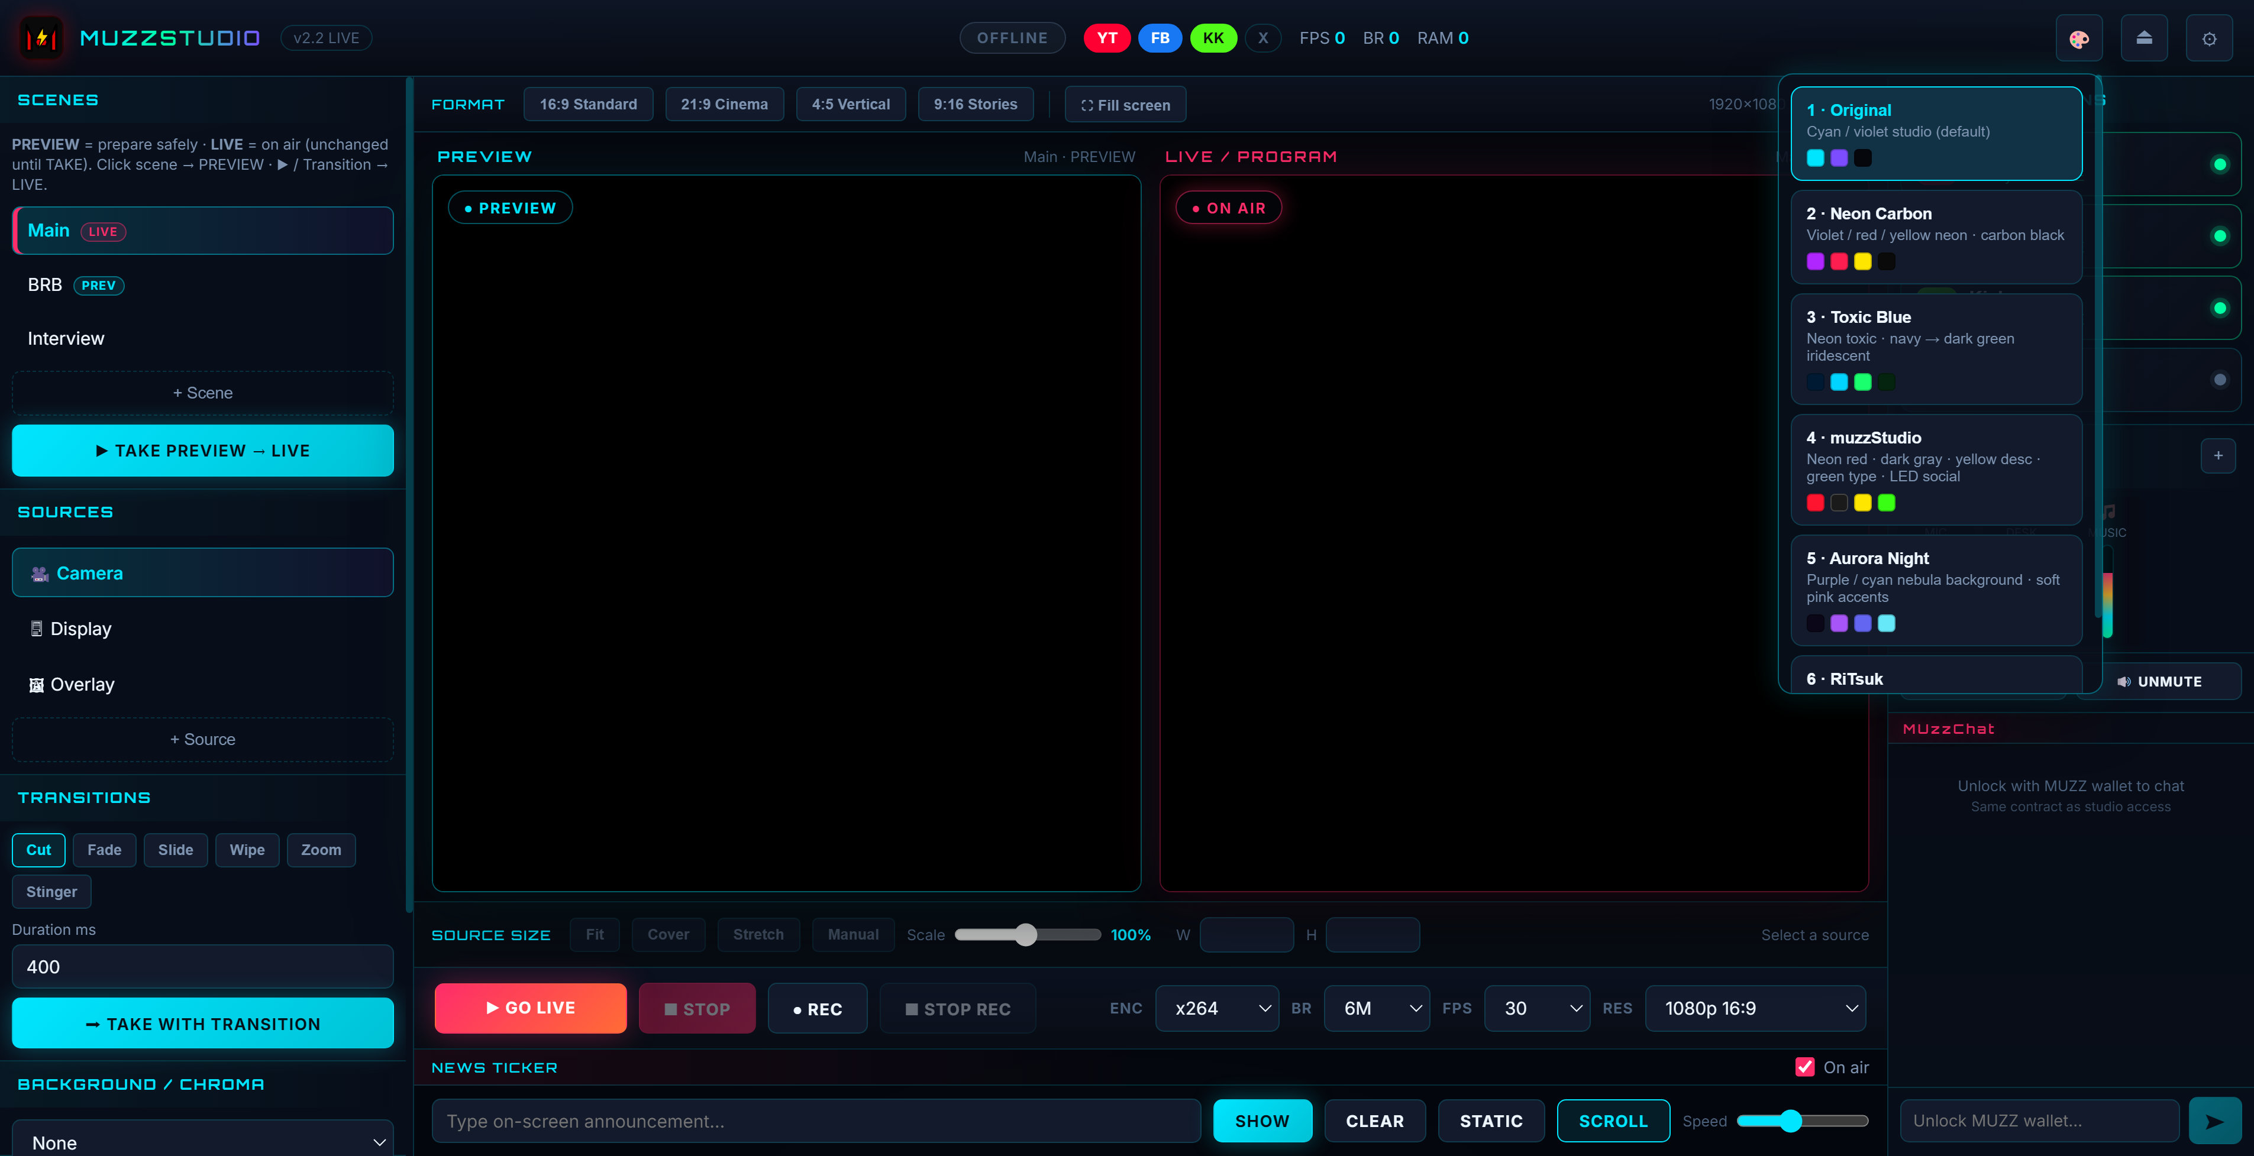Viewport: 2254px width, 1156px height.
Task: Click TAKE WITH TRANSITION button
Action: click(203, 1024)
